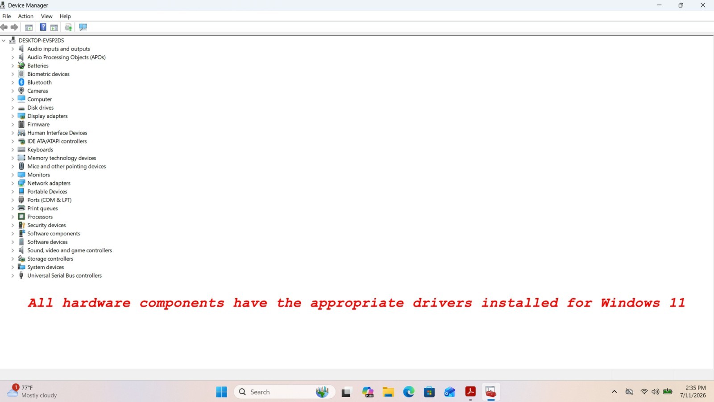This screenshot has height=402, width=714.
Task: Expand Storage controllers category
Action: pos(12,259)
